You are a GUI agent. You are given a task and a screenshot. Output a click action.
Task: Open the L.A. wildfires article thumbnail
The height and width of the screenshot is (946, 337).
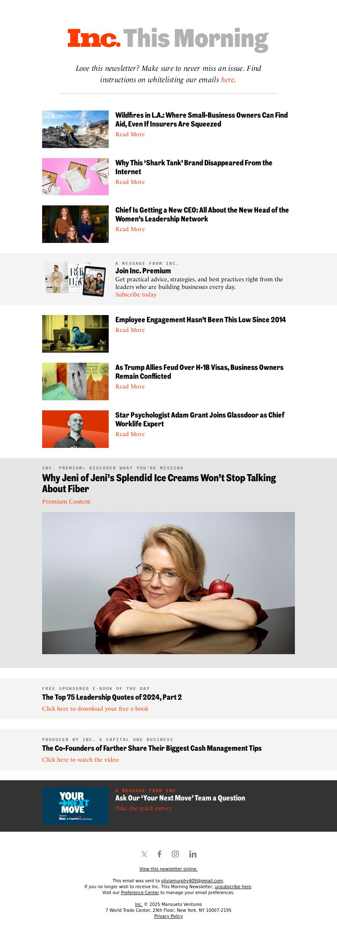tap(75, 129)
